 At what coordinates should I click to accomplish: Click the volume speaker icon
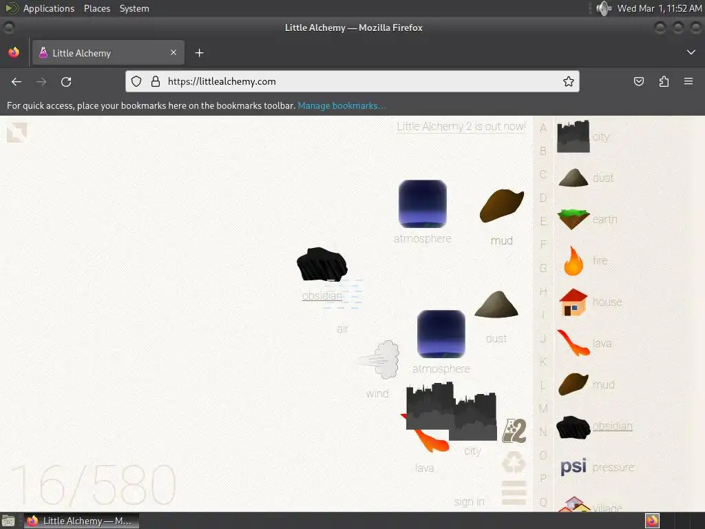point(603,8)
